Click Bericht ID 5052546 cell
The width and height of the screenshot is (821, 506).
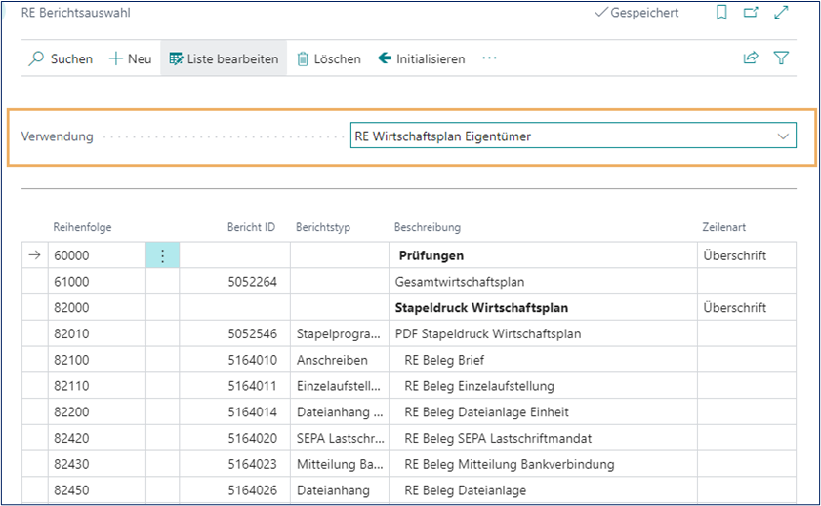(x=252, y=333)
